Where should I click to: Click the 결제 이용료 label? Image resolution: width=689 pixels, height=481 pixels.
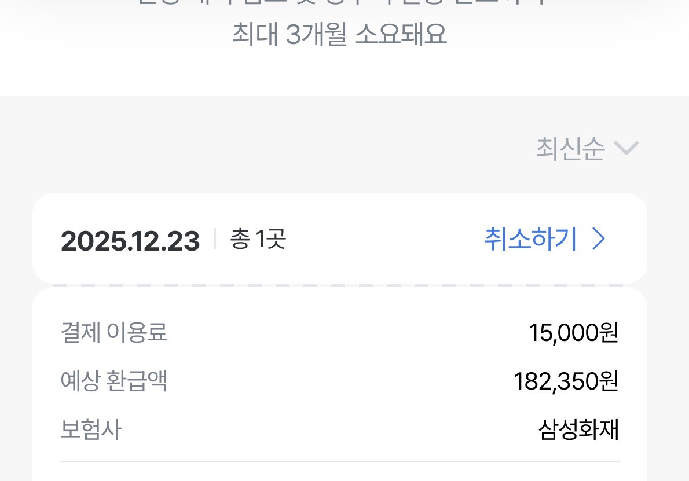tap(114, 333)
